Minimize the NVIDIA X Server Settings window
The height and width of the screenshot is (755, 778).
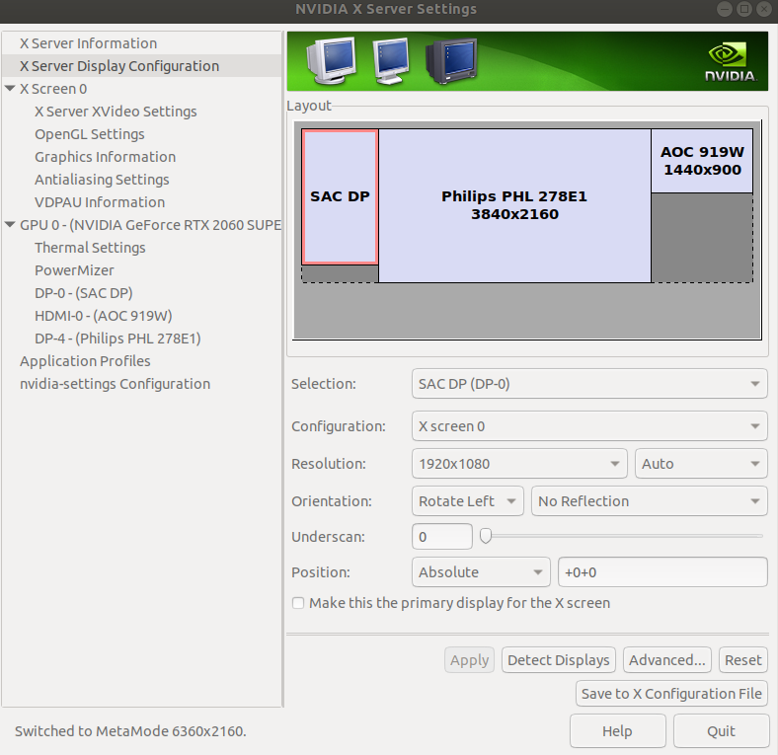pos(725,9)
